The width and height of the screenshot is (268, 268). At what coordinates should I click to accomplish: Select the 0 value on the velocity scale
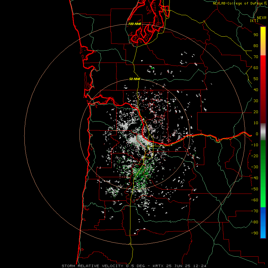[x=257, y=134]
